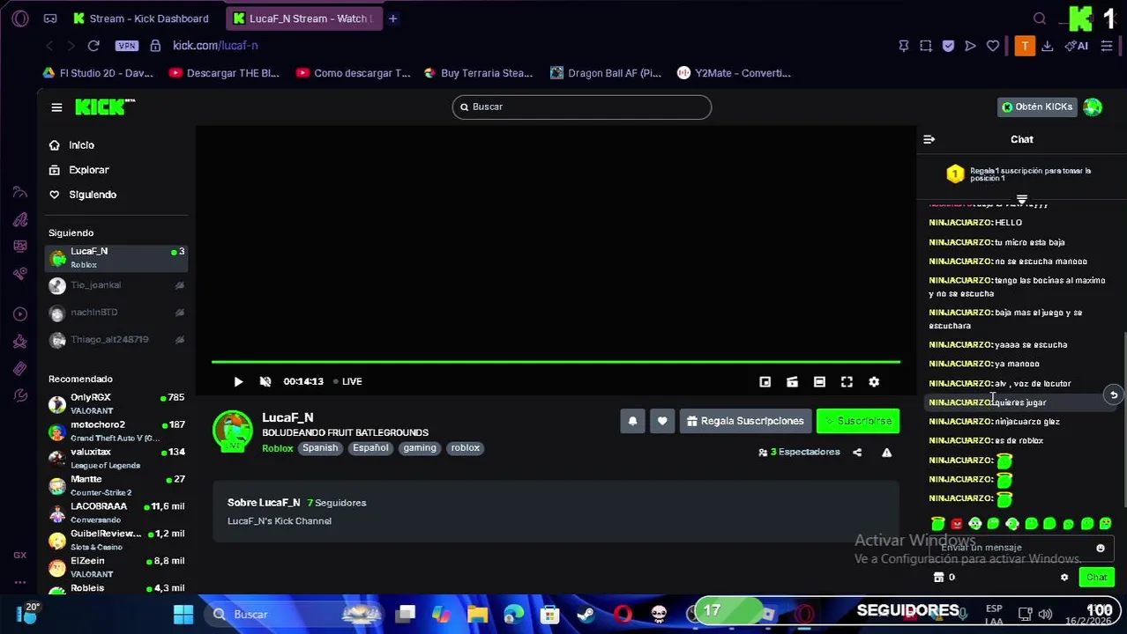Follow LucaF_N with heart button
This screenshot has height=634, width=1127.
coord(662,421)
